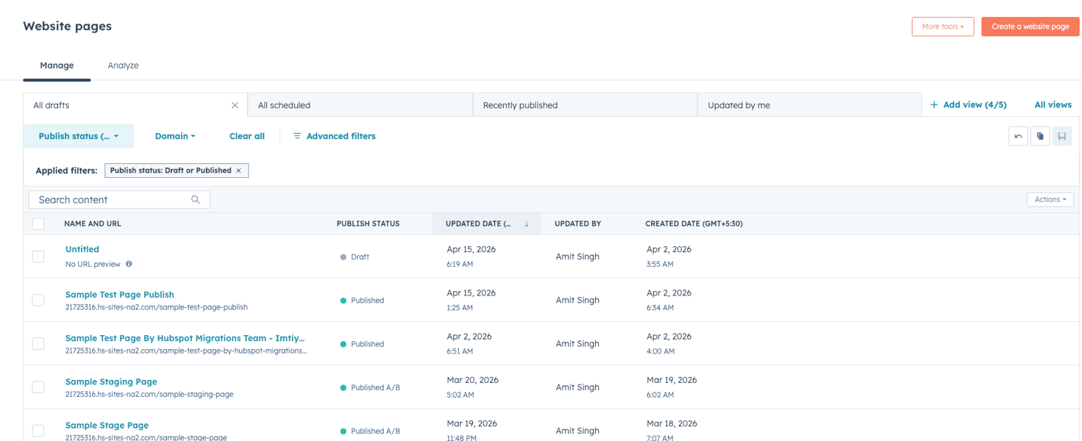Click Amit Singh in the Untitled row
Viewport: 1082px width, 441px height.
[x=577, y=257]
